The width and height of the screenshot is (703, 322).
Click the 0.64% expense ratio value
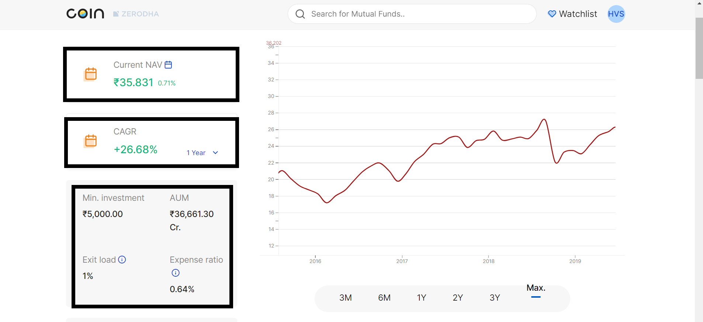pos(182,289)
